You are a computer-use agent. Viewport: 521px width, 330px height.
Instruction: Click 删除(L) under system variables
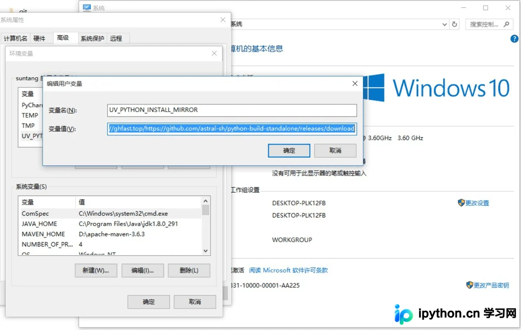point(189,270)
